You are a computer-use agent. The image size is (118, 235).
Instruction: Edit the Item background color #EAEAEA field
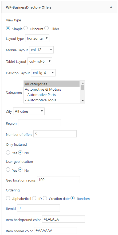[64, 219]
